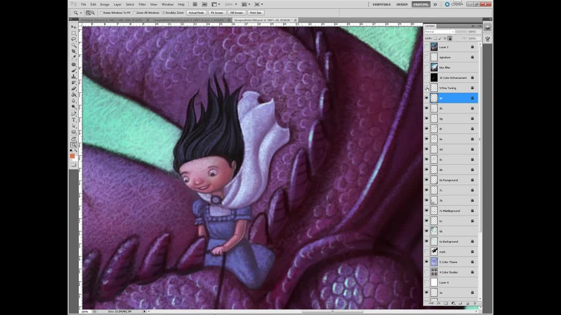Expand more workspaces chevron
This screenshot has height=315, width=561.
click(x=435, y=4)
